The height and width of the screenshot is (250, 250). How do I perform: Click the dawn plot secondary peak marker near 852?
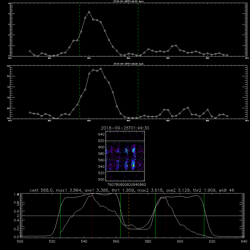176,45
